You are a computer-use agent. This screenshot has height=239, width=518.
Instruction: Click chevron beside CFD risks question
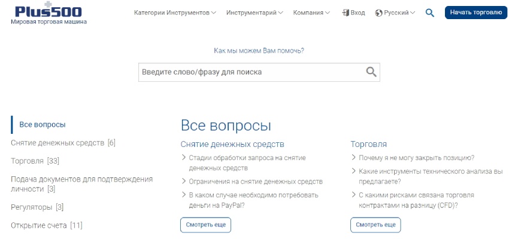[x=354, y=195]
